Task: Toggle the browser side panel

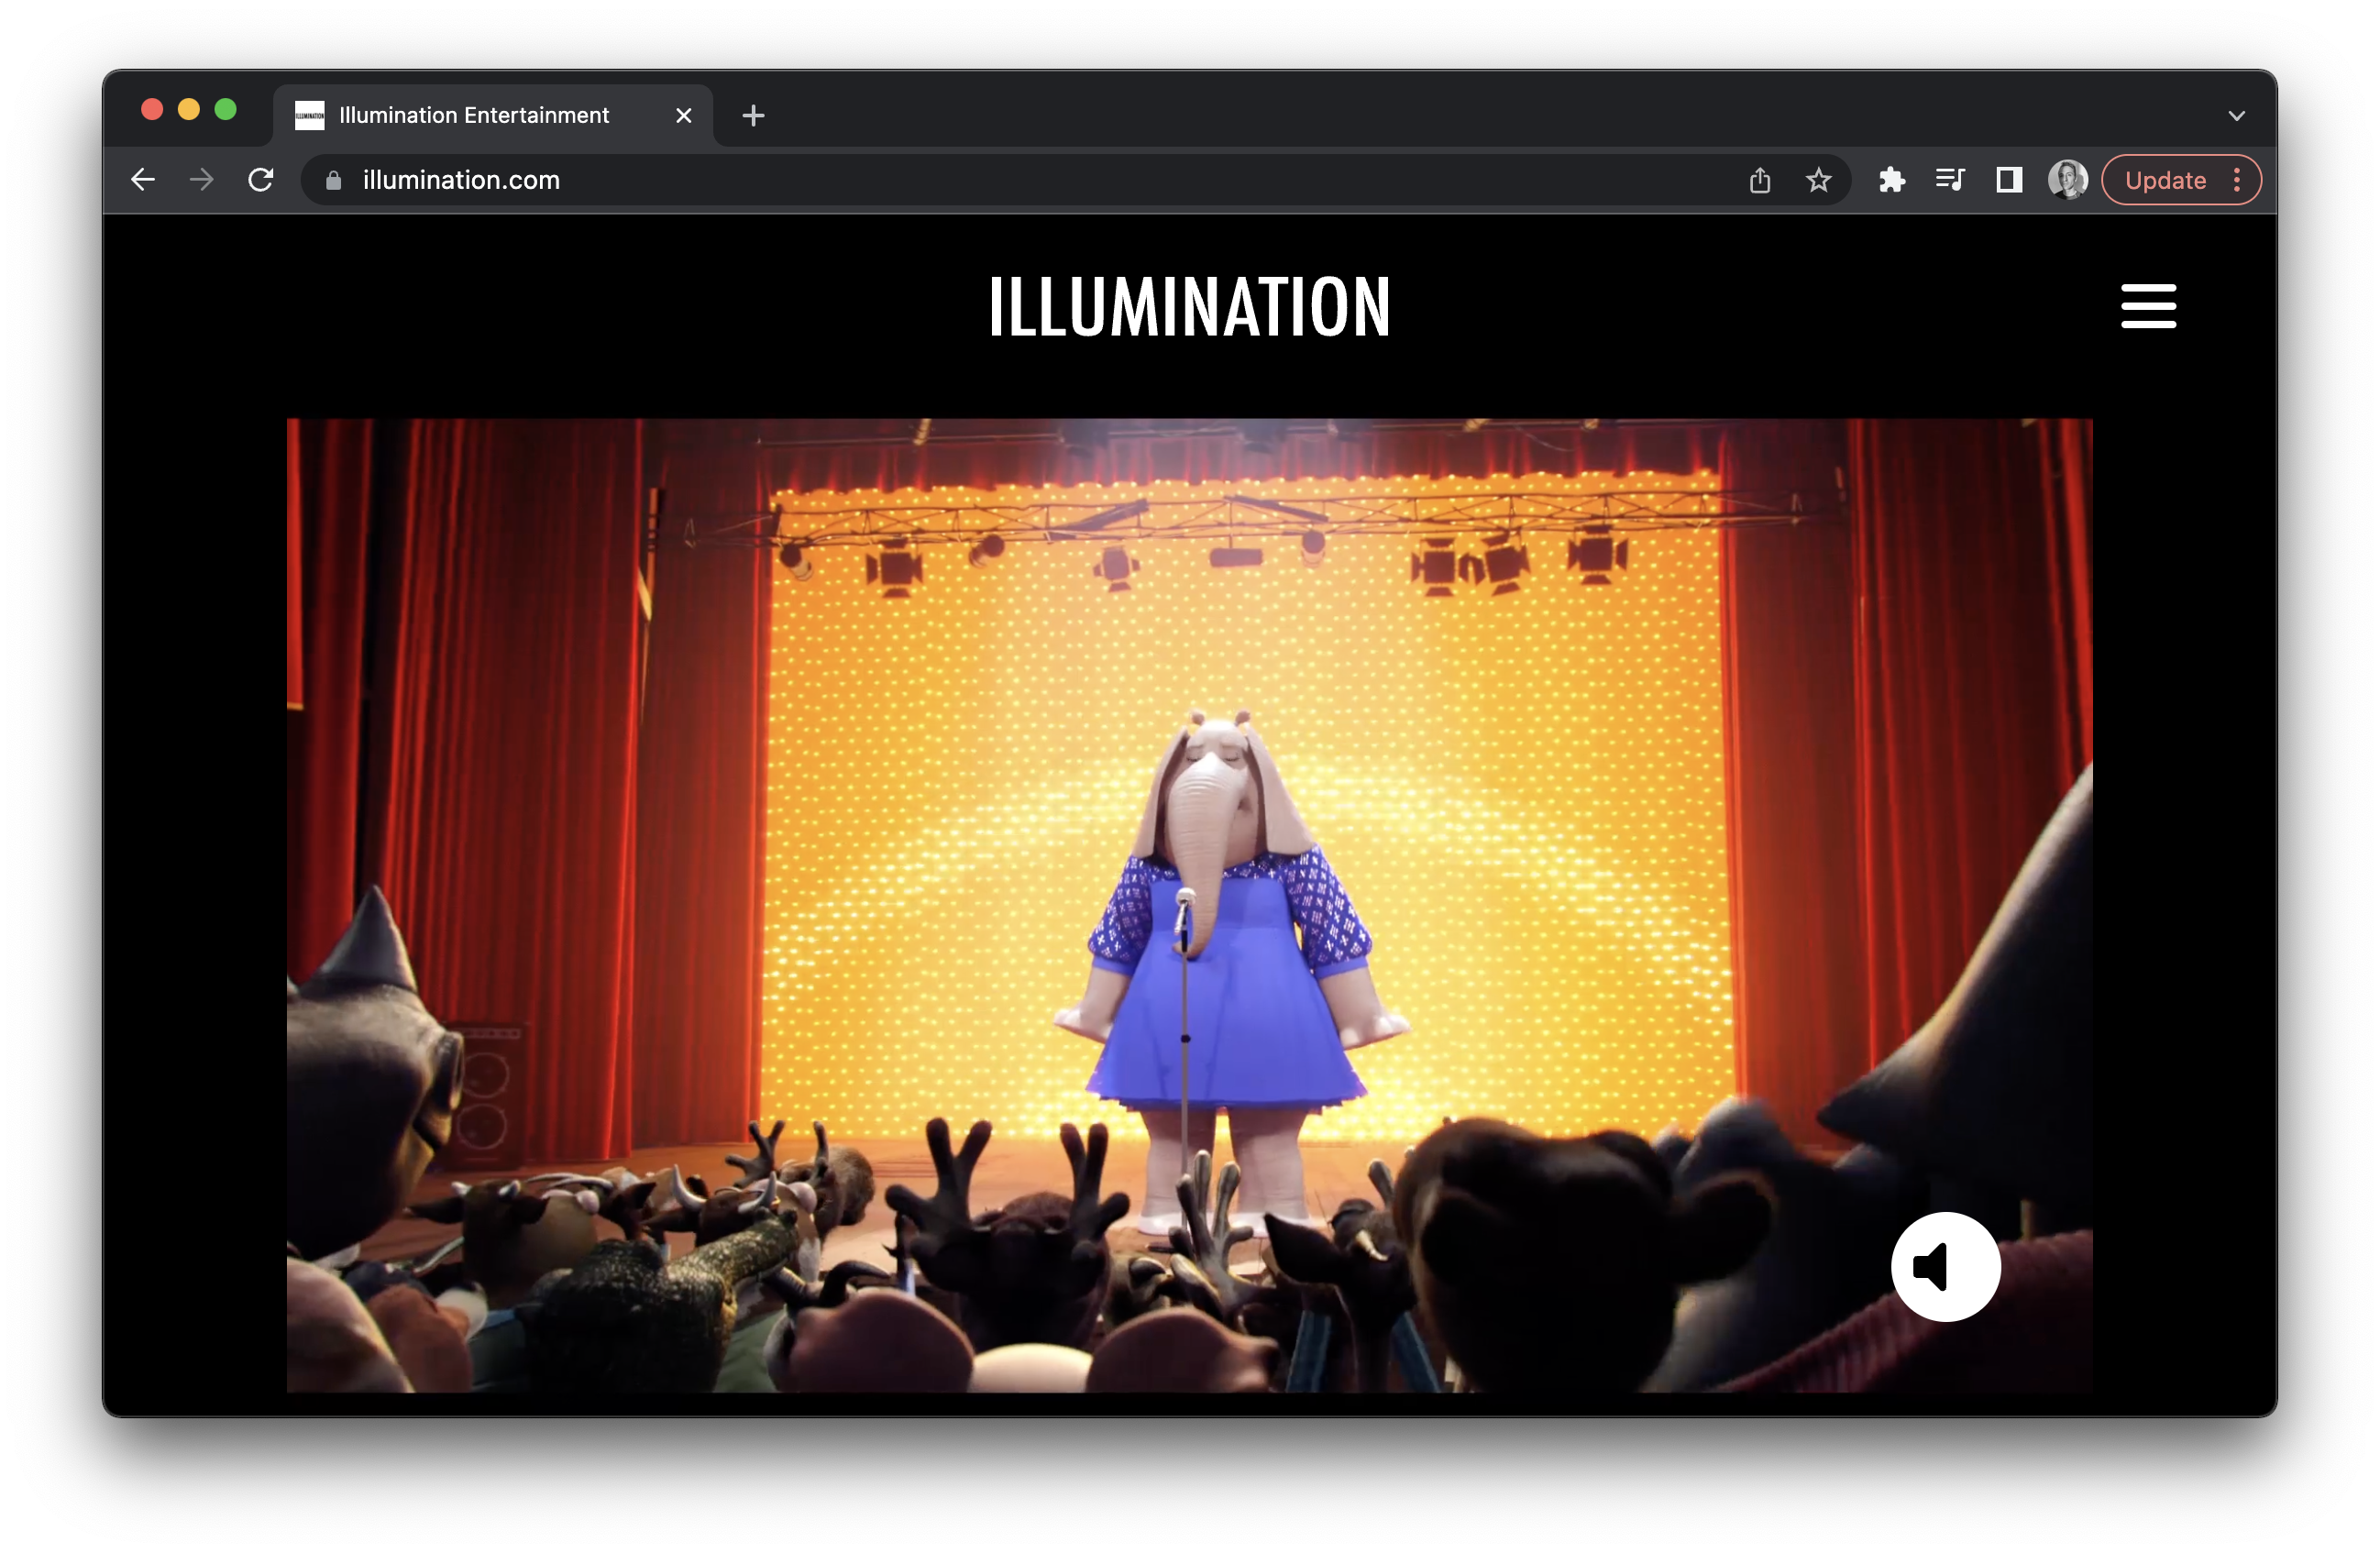Action: [2009, 180]
